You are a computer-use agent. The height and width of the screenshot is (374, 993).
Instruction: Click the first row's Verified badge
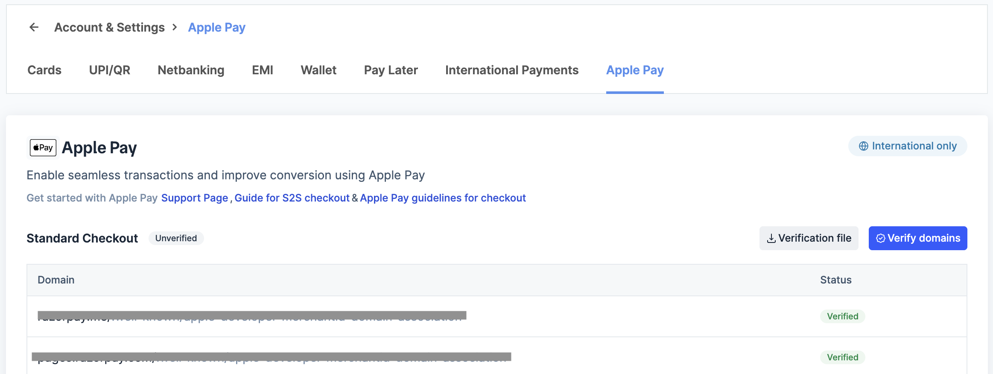(x=842, y=316)
